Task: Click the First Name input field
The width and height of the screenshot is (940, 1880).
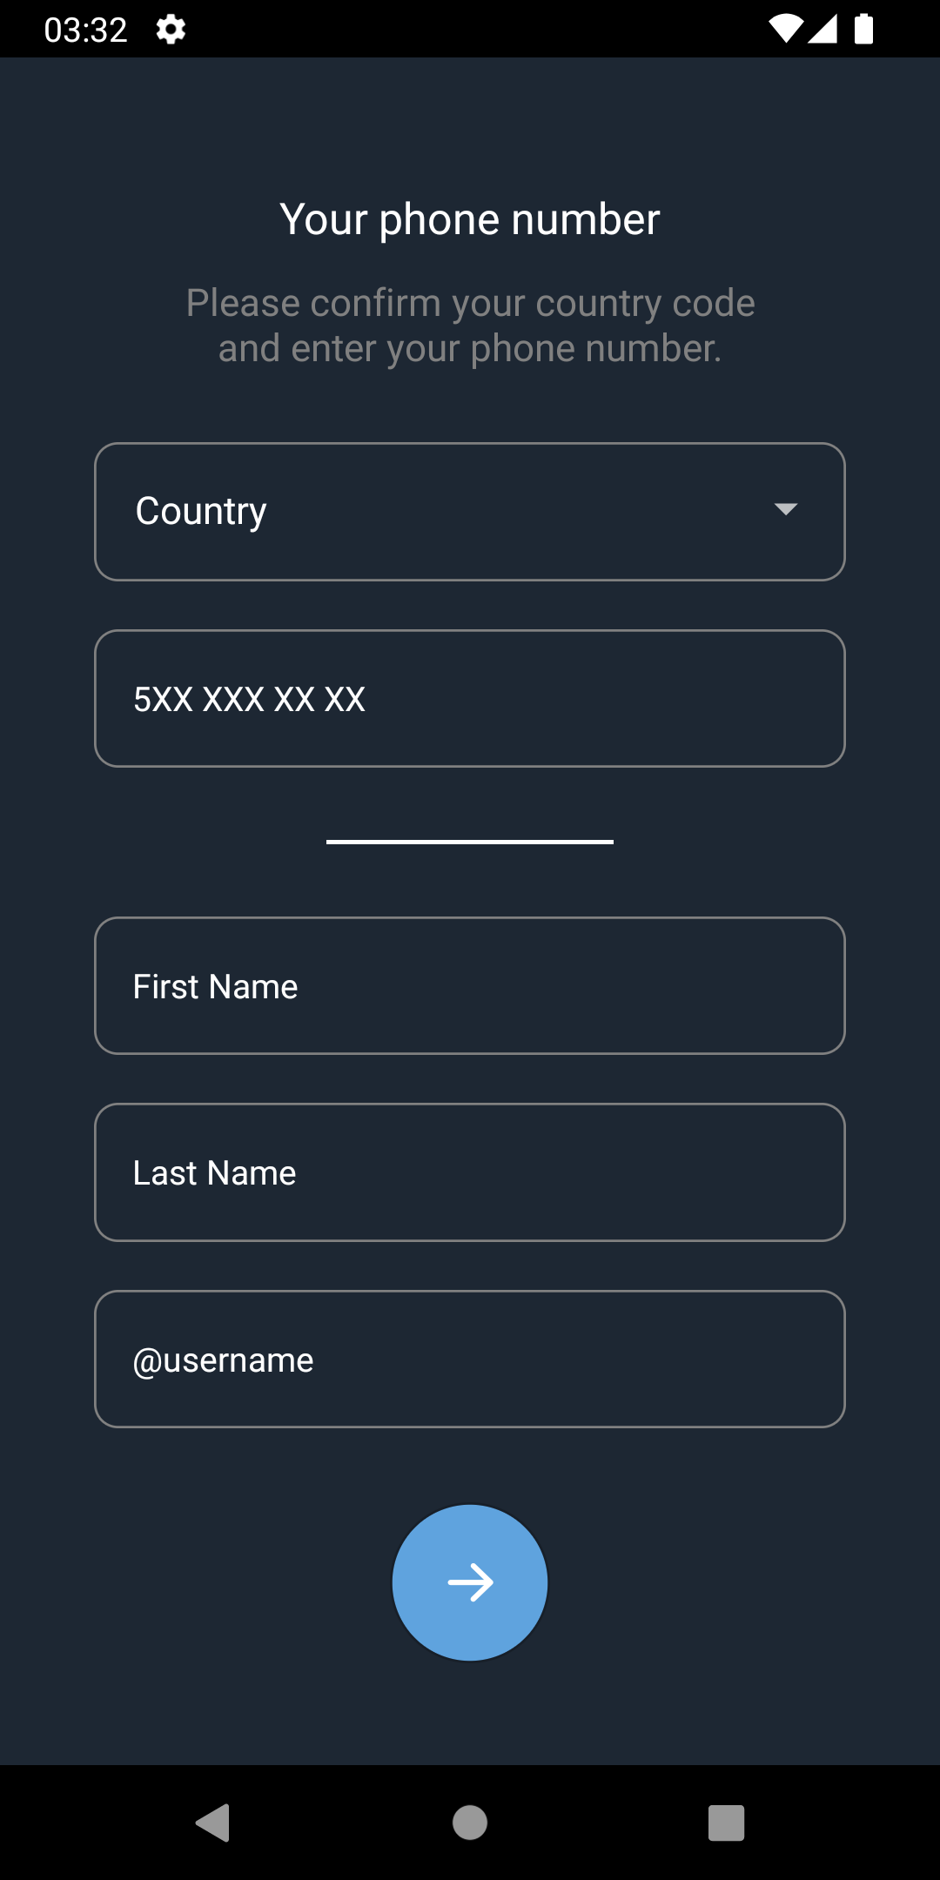Action: click(470, 985)
